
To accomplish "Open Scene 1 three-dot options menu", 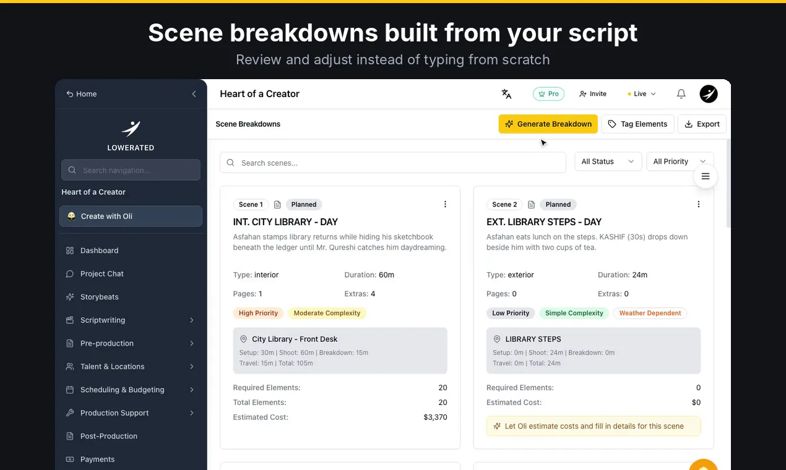I will pos(445,205).
